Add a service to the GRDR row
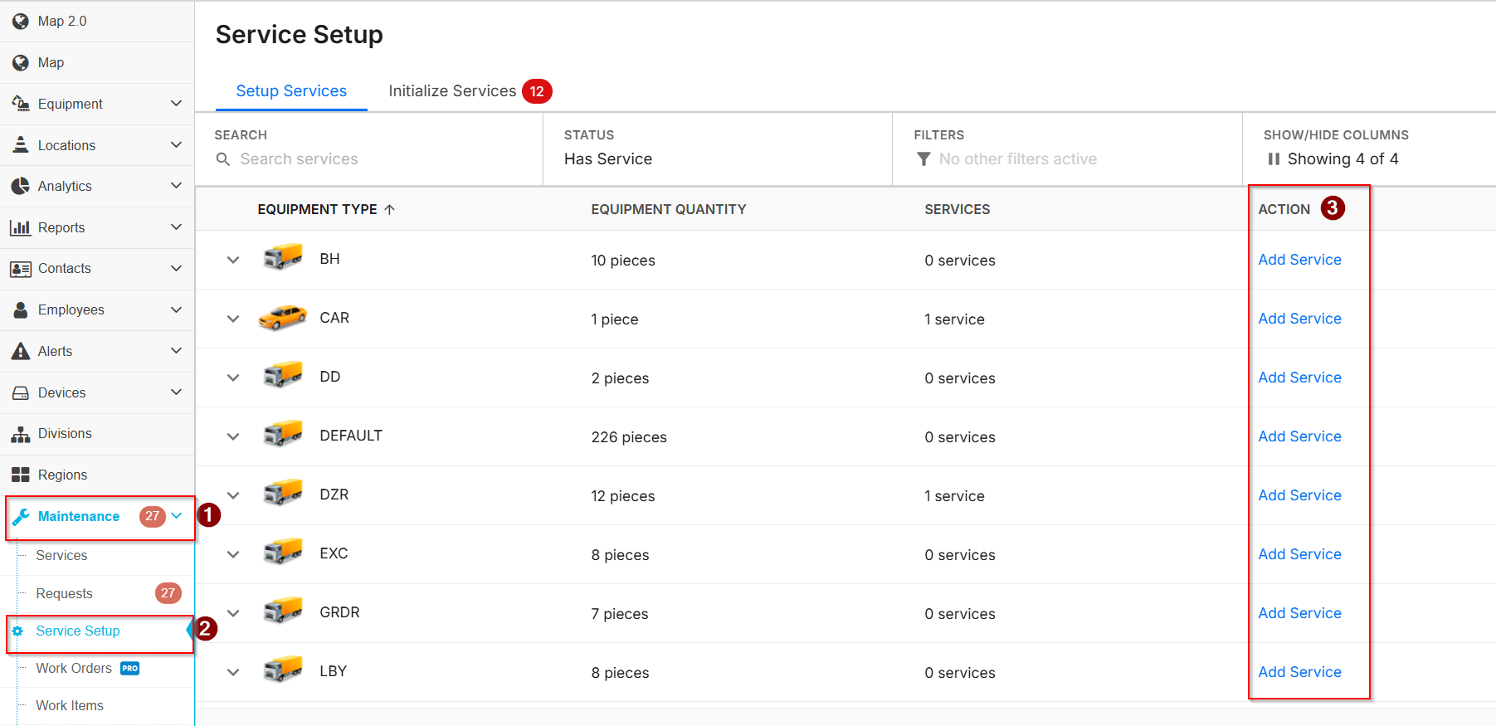The height and width of the screenshot is (726, 1496). 1299,613
